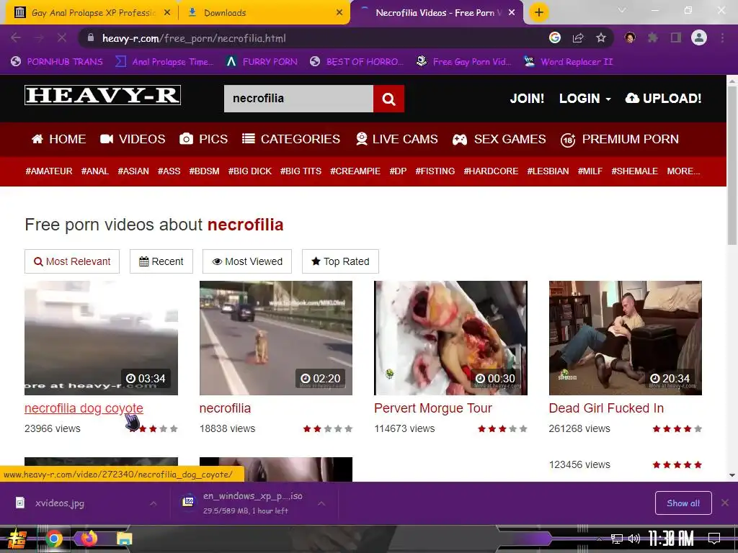Sort results by Most Viewed
This screenshot has width=738, height=553.
click(x=247, y=261)
